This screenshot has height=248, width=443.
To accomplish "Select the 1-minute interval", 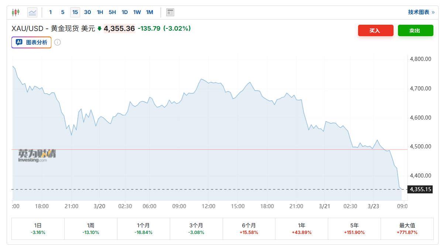I will pos(51,12).
